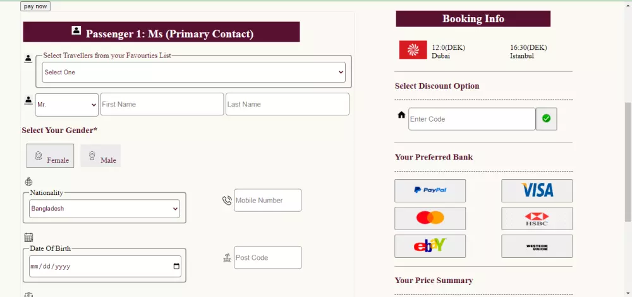
Task: Select the VISA payment logo
Action: point(537,190)
